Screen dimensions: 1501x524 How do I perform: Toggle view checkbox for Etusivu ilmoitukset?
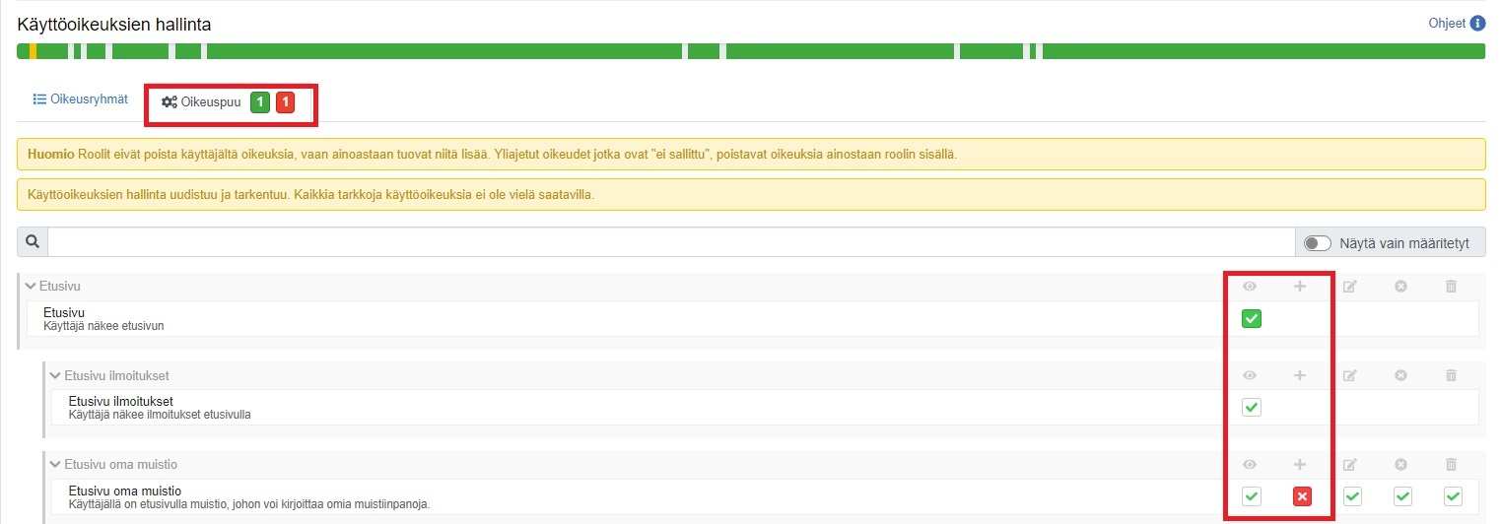(1252, 407)
